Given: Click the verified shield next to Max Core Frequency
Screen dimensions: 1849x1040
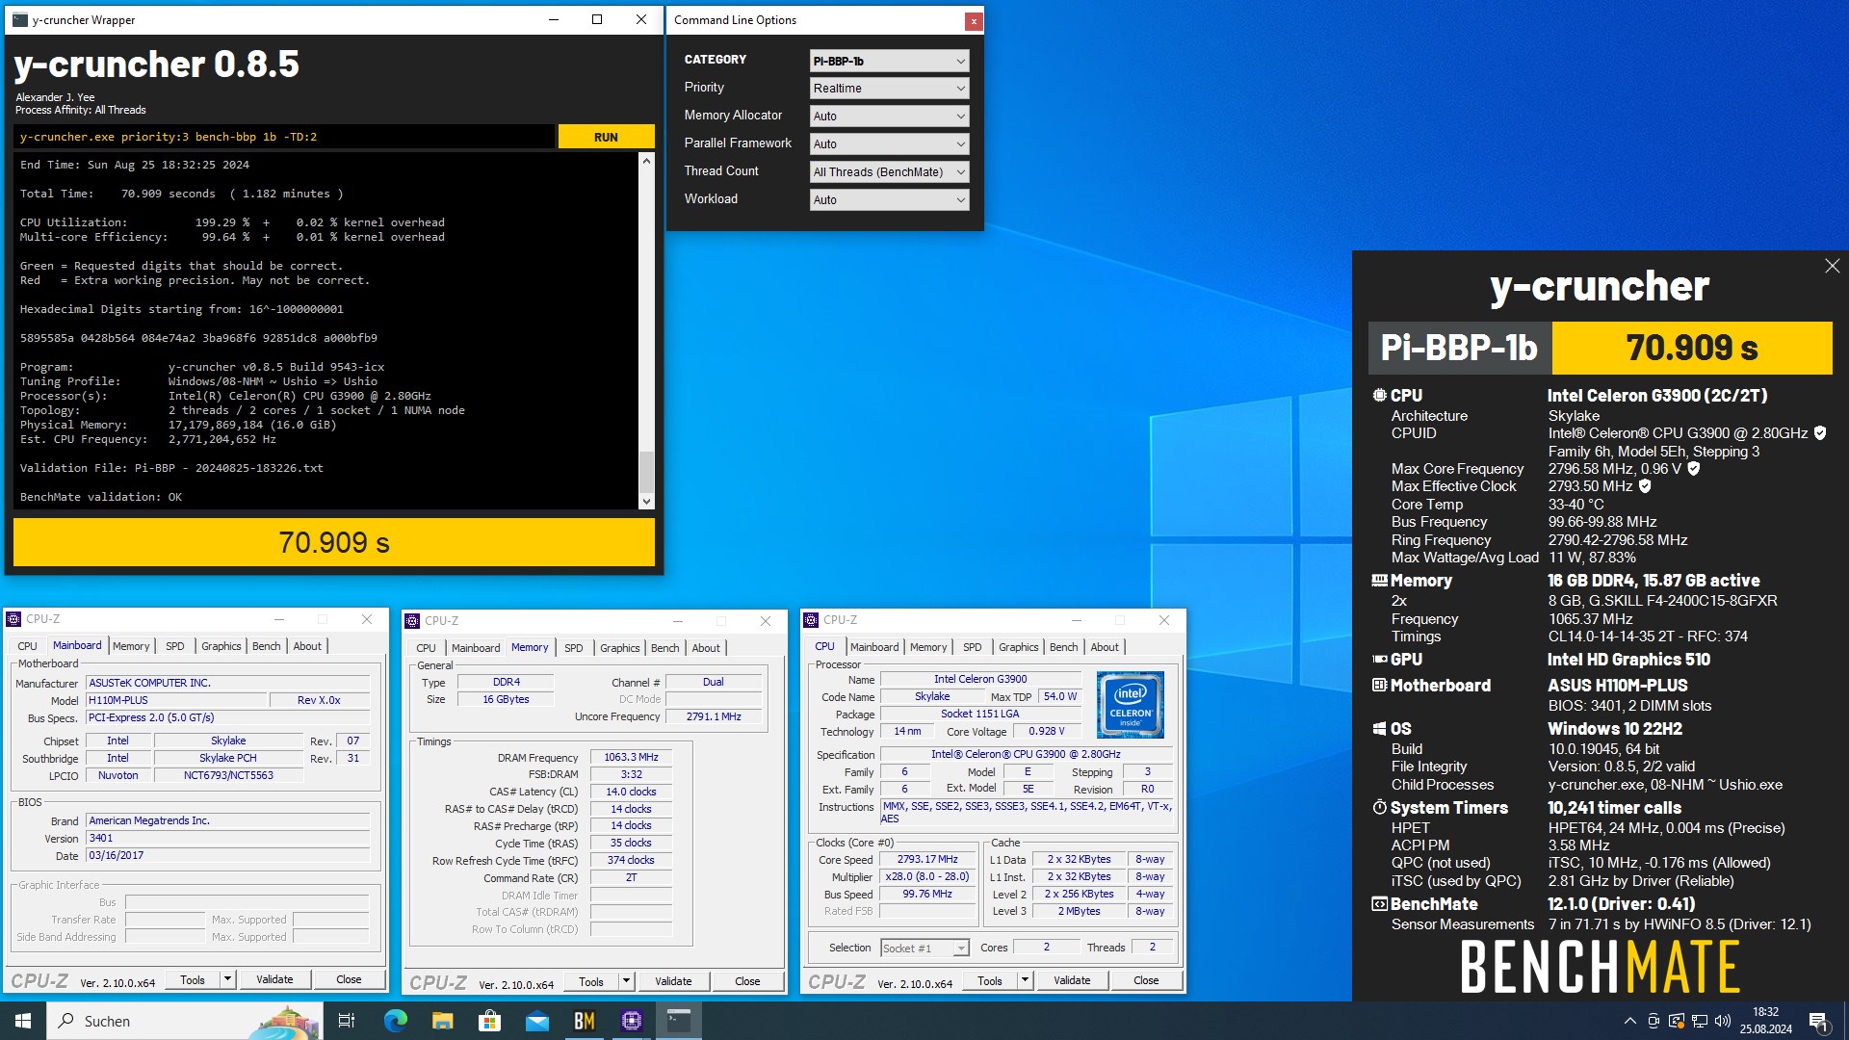Looking at the screenshot, I should (x=1694, y=469).
